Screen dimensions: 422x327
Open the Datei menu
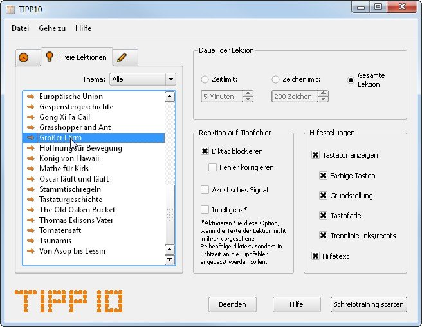pos(20,28)
